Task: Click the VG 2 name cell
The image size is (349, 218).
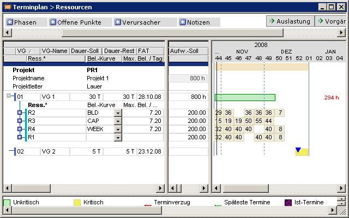Action: tap(55, 151)
